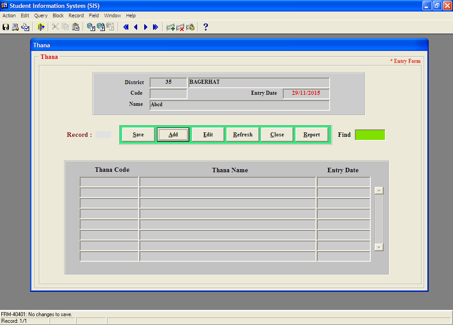The width and height of the screenshot is (453, 325).
Task: Click the Exit door icon in toolbar
Action: pos(41,27)
